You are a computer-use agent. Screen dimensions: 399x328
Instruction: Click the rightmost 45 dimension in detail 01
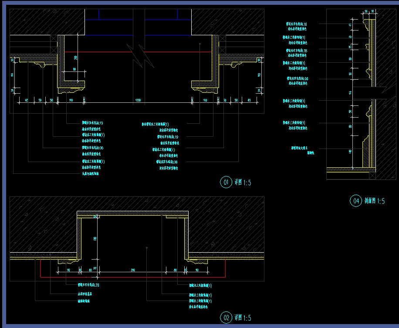(x=249, y=100)
